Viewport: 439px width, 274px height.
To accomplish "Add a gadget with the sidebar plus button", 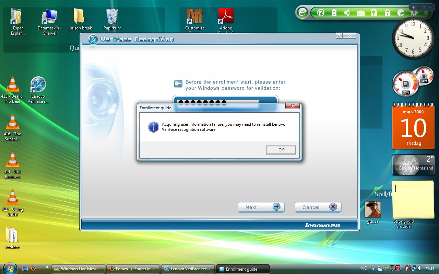I will (413, 7).
